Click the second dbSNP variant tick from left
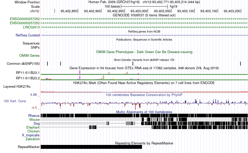 pos(61,64)
